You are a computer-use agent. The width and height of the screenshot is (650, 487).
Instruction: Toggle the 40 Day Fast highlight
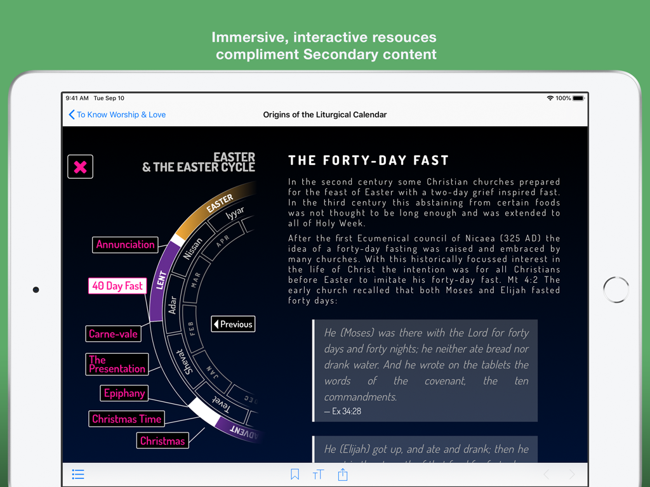click(x=117, y=286)
